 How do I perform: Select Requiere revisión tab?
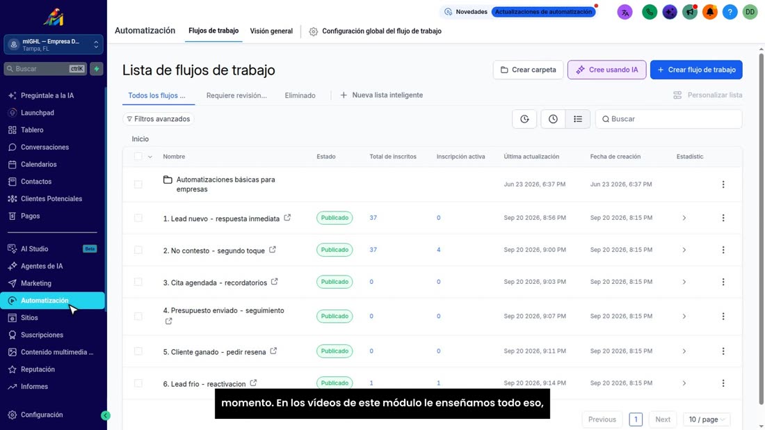pyautogui.click(x=236, y=95)
